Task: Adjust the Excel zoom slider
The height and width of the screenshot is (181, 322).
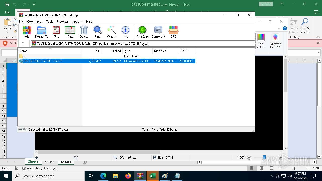Action: click(x=294, y=168)
